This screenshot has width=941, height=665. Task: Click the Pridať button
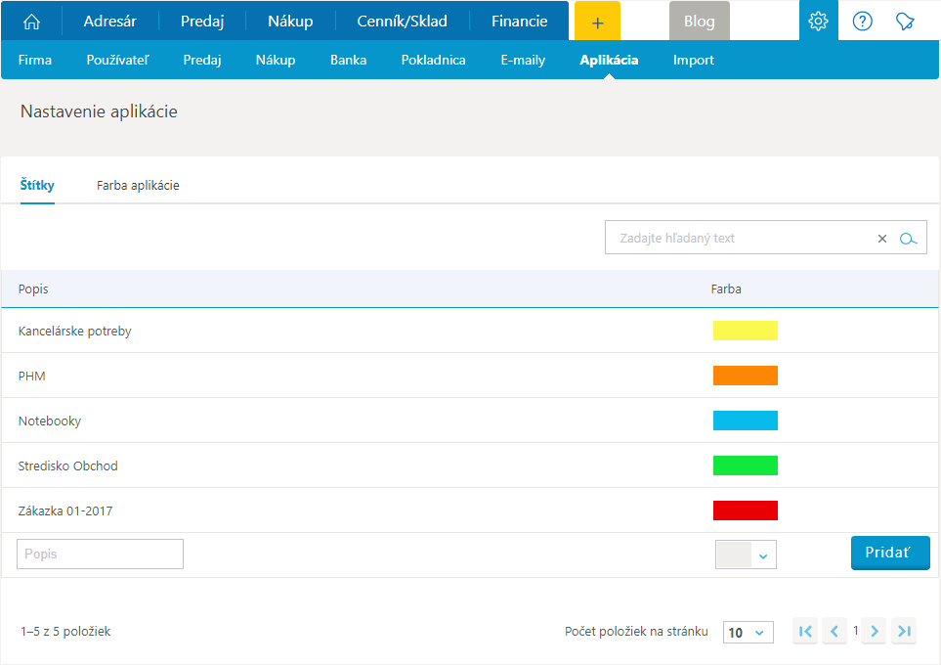(x=889, y=553)
